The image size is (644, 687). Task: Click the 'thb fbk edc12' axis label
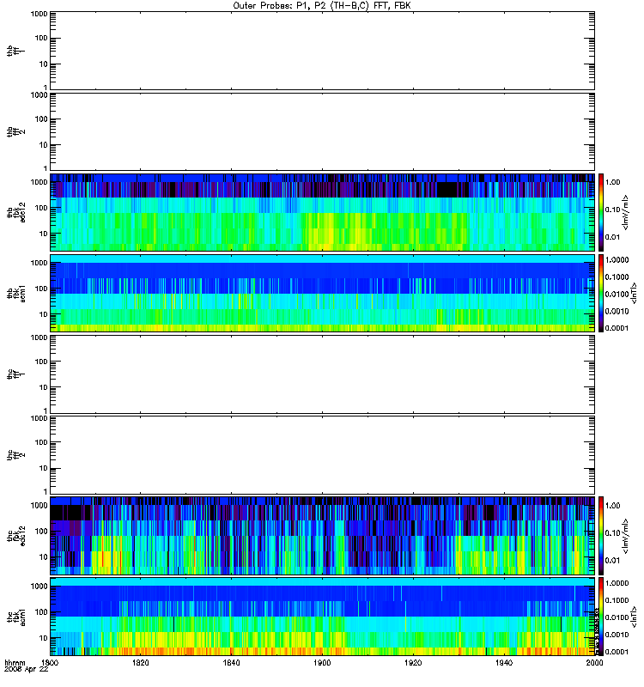[x=15, y=212]
